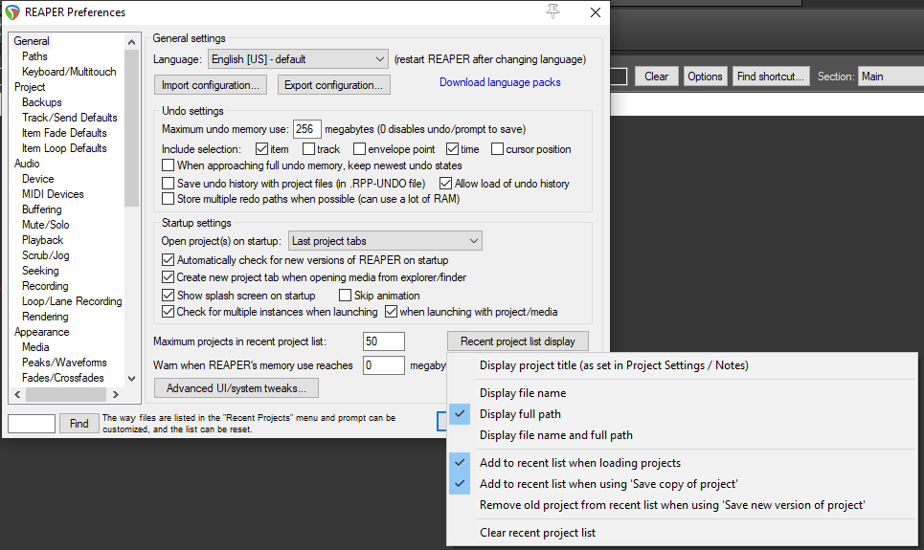Choose 'Display project title' menu option
Screen dimensions: 924x550
(x=682, y=365)
